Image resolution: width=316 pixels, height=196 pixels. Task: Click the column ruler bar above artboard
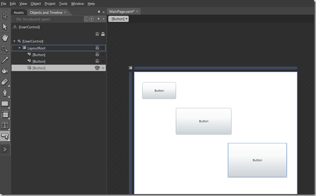215,68
